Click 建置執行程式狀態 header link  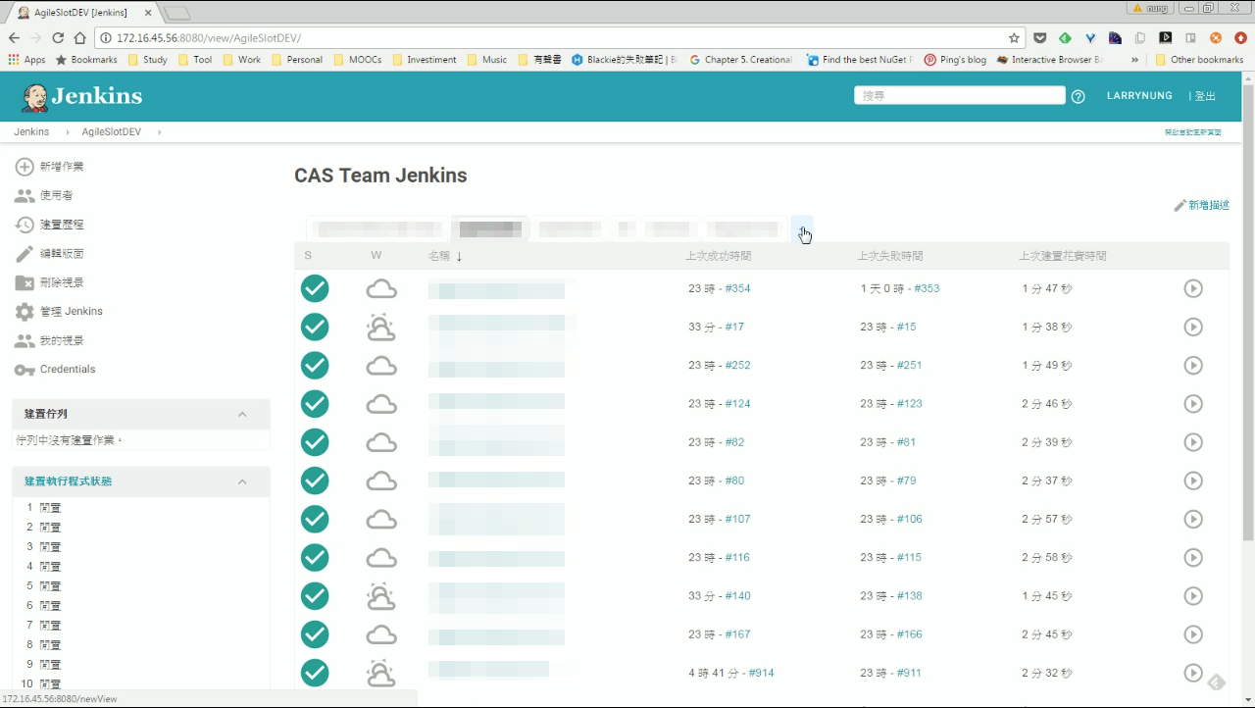click(x=69, y=481)
